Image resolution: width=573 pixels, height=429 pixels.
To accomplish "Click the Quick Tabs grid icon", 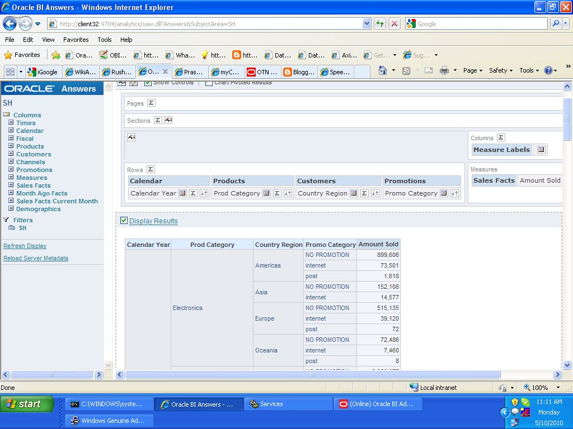I will [x=10, y=71].
